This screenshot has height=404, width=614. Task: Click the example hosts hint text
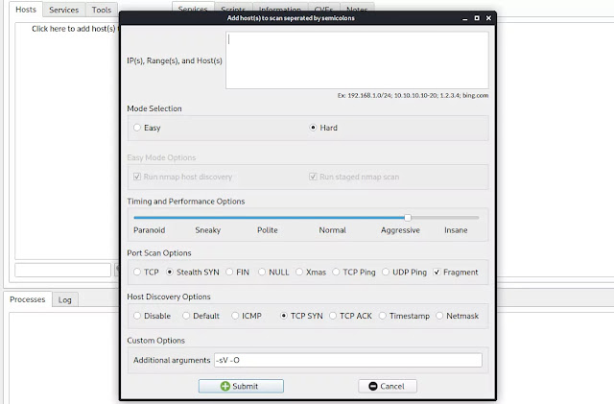coord(413,95)
